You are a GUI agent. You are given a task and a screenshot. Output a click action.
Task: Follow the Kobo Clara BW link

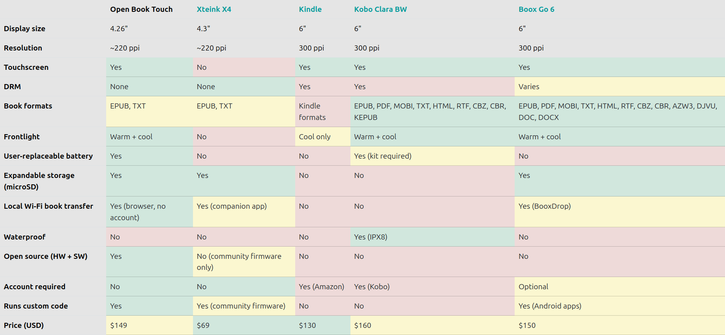click(x=380, y=9)
